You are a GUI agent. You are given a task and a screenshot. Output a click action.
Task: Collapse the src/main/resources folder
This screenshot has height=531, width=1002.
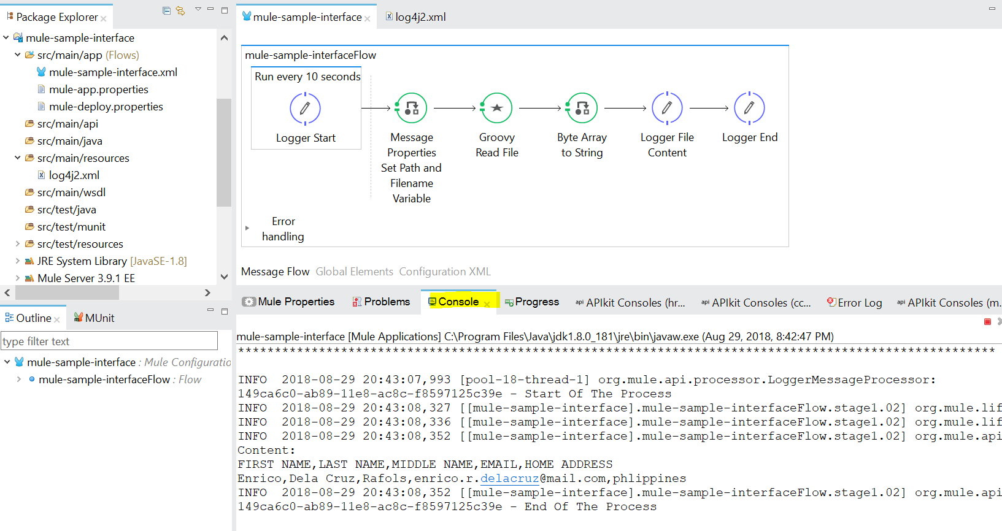(x=18, y=158)
